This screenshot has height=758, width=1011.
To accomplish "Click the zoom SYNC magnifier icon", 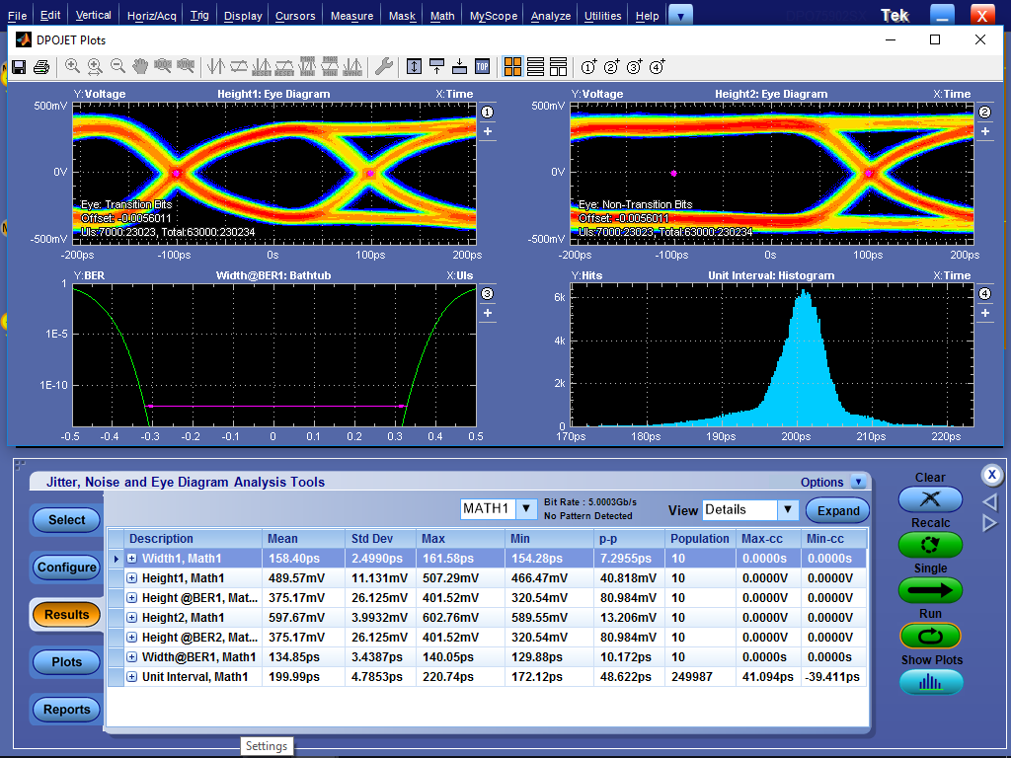I will coord(185,66).
